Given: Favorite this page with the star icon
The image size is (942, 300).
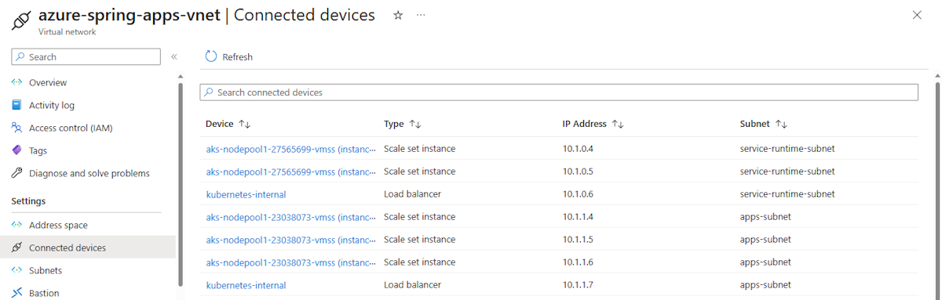Looking at the screenshot, I should click(398, 16).
